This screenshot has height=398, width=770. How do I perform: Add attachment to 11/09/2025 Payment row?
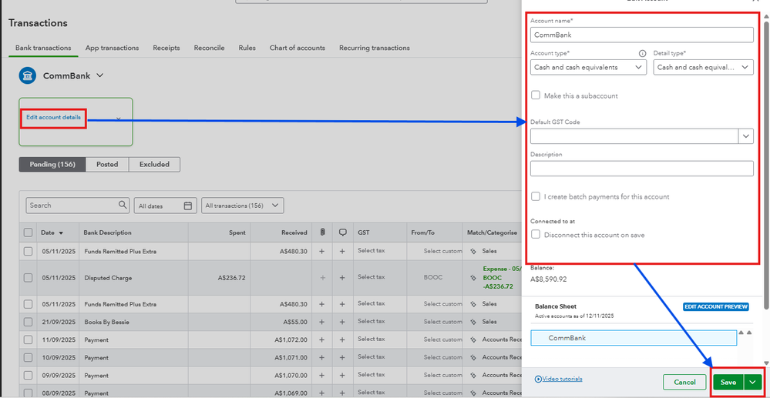322,339
